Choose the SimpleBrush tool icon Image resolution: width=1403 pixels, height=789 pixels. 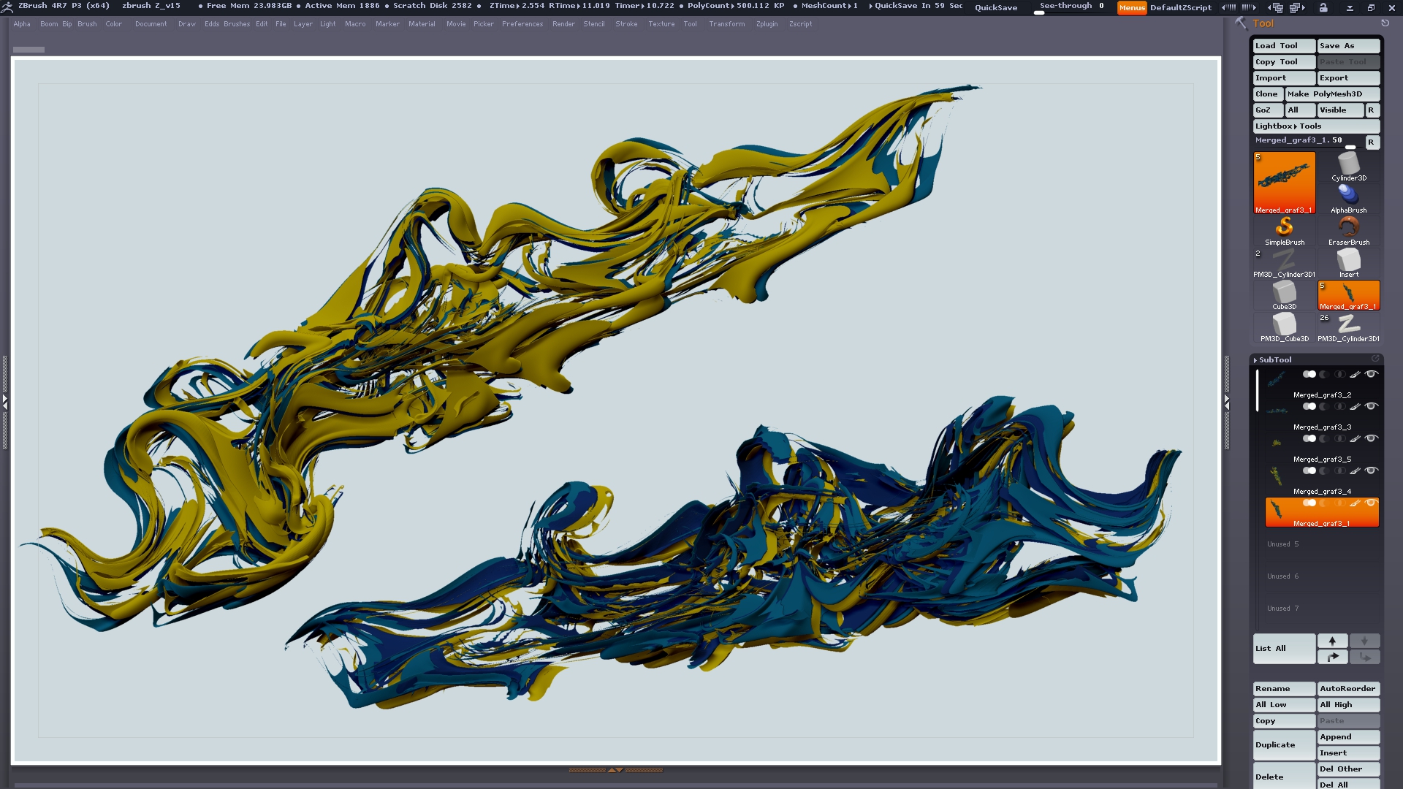coord(1284,228)
